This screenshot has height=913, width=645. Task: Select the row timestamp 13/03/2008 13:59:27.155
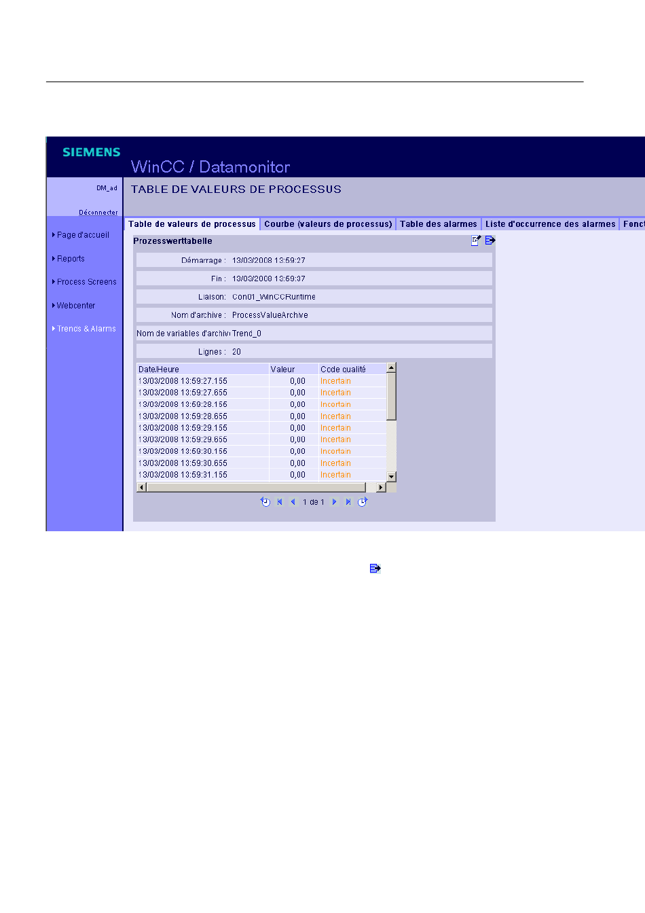click(x=183, y=381)
